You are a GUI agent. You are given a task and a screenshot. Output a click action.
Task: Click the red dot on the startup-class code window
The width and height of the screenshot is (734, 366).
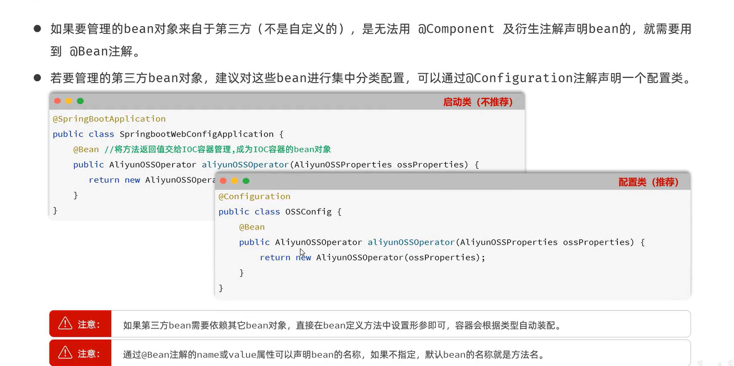(x=57, y=101)
